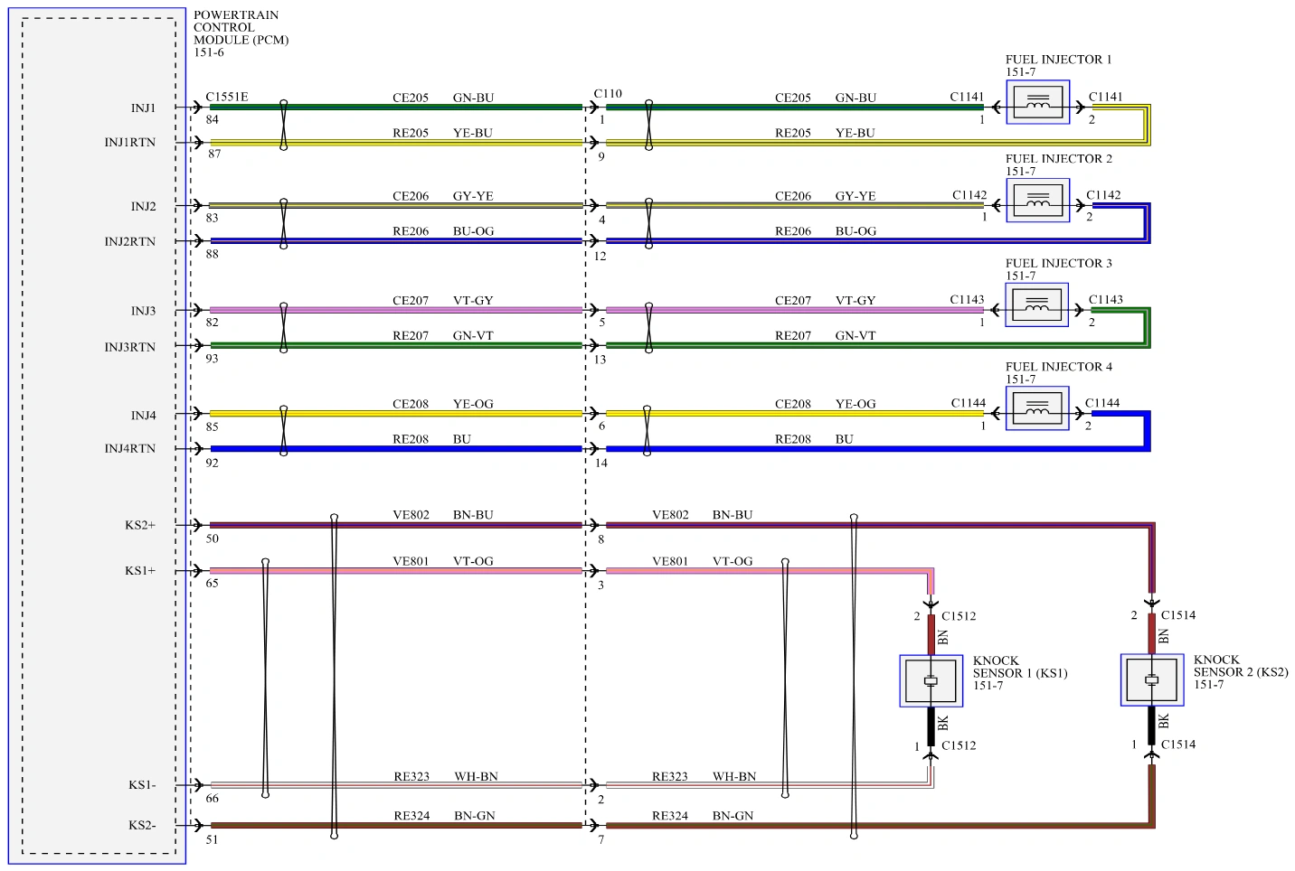Image resolution: width=1295 pixels, height=871 pixels.
Task: Pick the INJ3 signal name
Action: pyautogui.click(x=143, y=311)
